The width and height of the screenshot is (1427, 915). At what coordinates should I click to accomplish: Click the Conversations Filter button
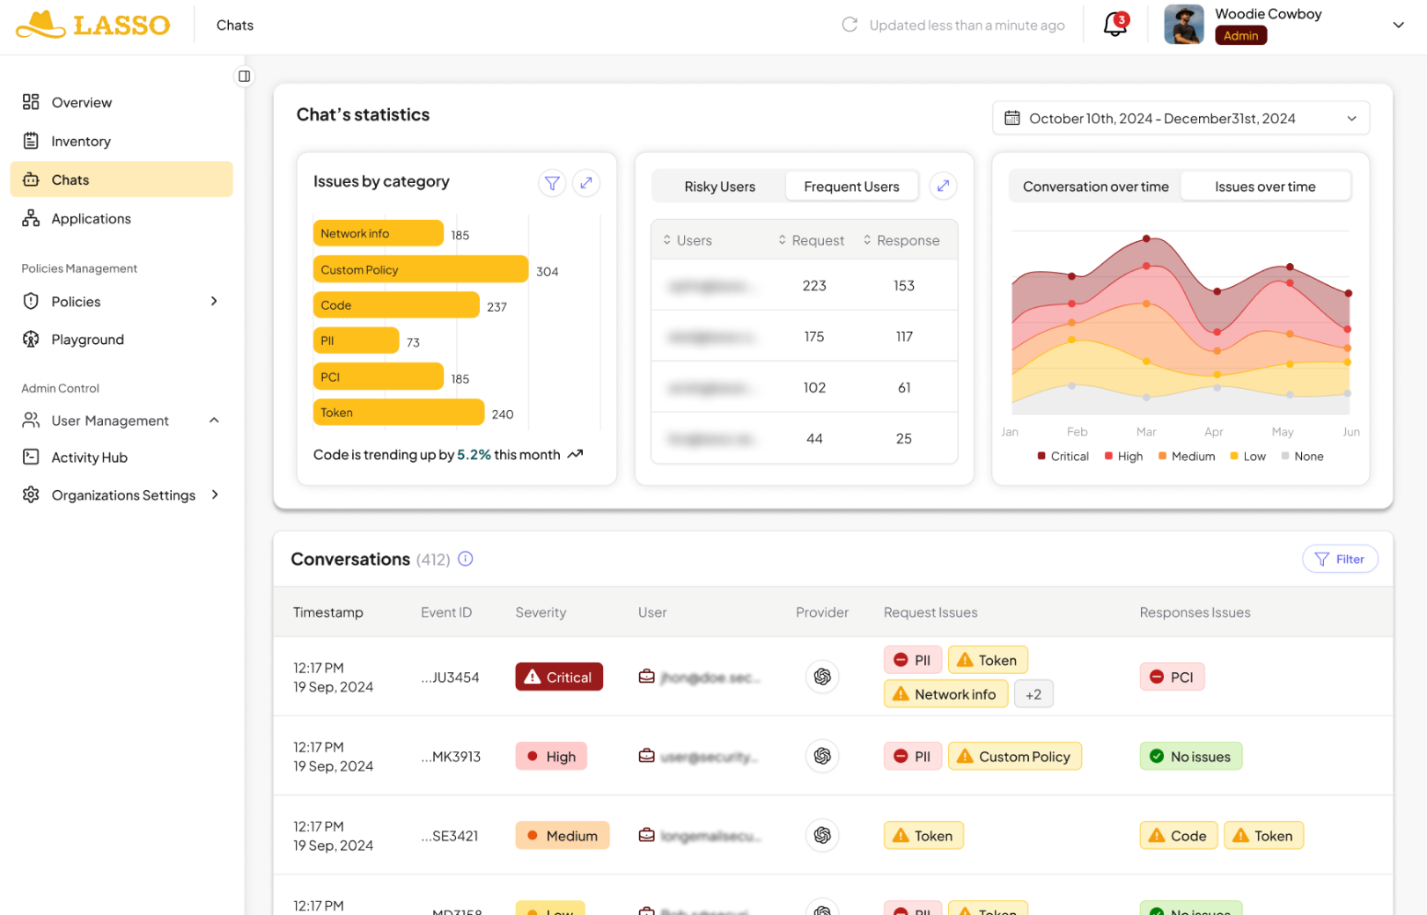pyautogui.click(x=1339, y=560)
